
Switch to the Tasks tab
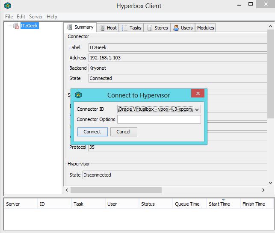(132, 28)
